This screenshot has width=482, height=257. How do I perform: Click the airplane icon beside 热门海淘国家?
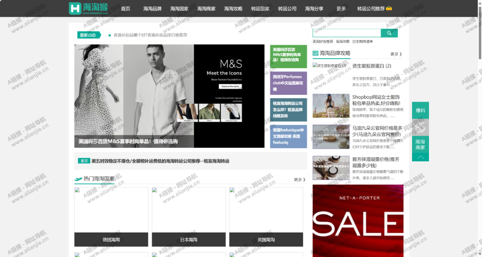click(x=79, y=179)
